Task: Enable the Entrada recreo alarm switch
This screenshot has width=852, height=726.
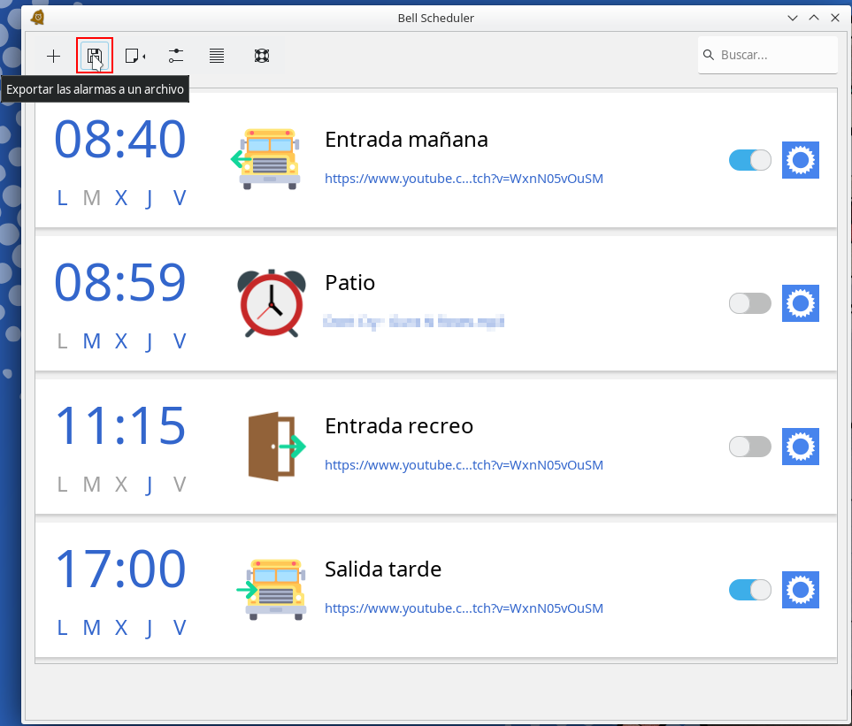Action: click(749, 447)
